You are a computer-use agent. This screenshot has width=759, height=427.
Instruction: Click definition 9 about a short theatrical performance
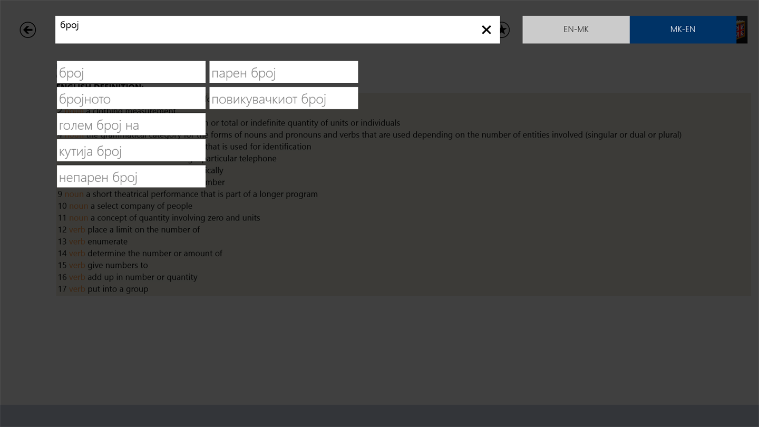[x=188, y=194]
